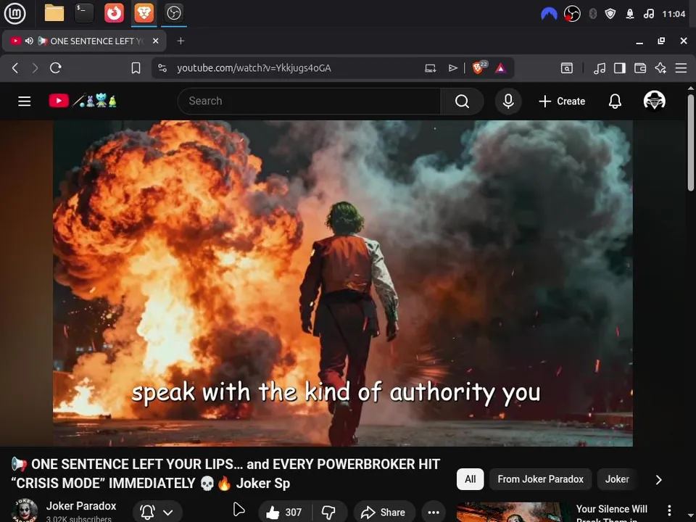This screenshot has height=522, width=696.
Task: Open YouTube notifications bell
Action: pyautogui.click(x=615, y=101)
